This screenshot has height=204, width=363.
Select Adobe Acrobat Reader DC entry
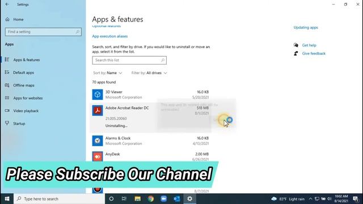(150, 117)
